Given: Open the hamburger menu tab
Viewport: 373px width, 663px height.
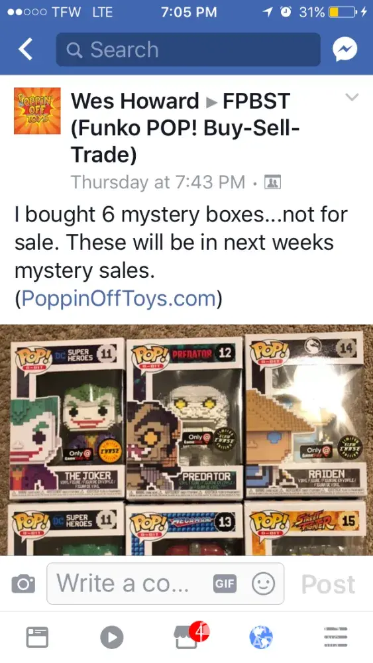Looking at the screenshot, I should [336, 636].
